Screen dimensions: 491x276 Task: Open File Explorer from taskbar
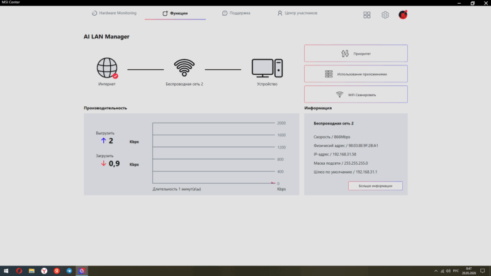point(31,271)
